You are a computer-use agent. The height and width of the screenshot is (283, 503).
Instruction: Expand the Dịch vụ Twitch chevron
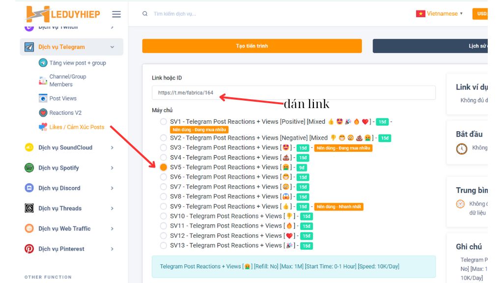coord(112,28)
